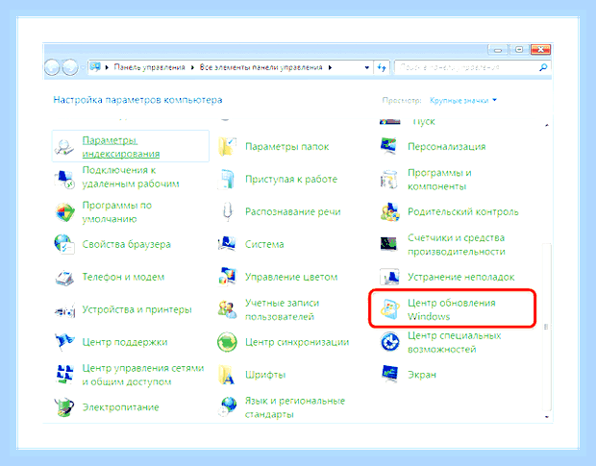
Task: Click the Приступая к работе icon
Action: [x=227, y=180]
